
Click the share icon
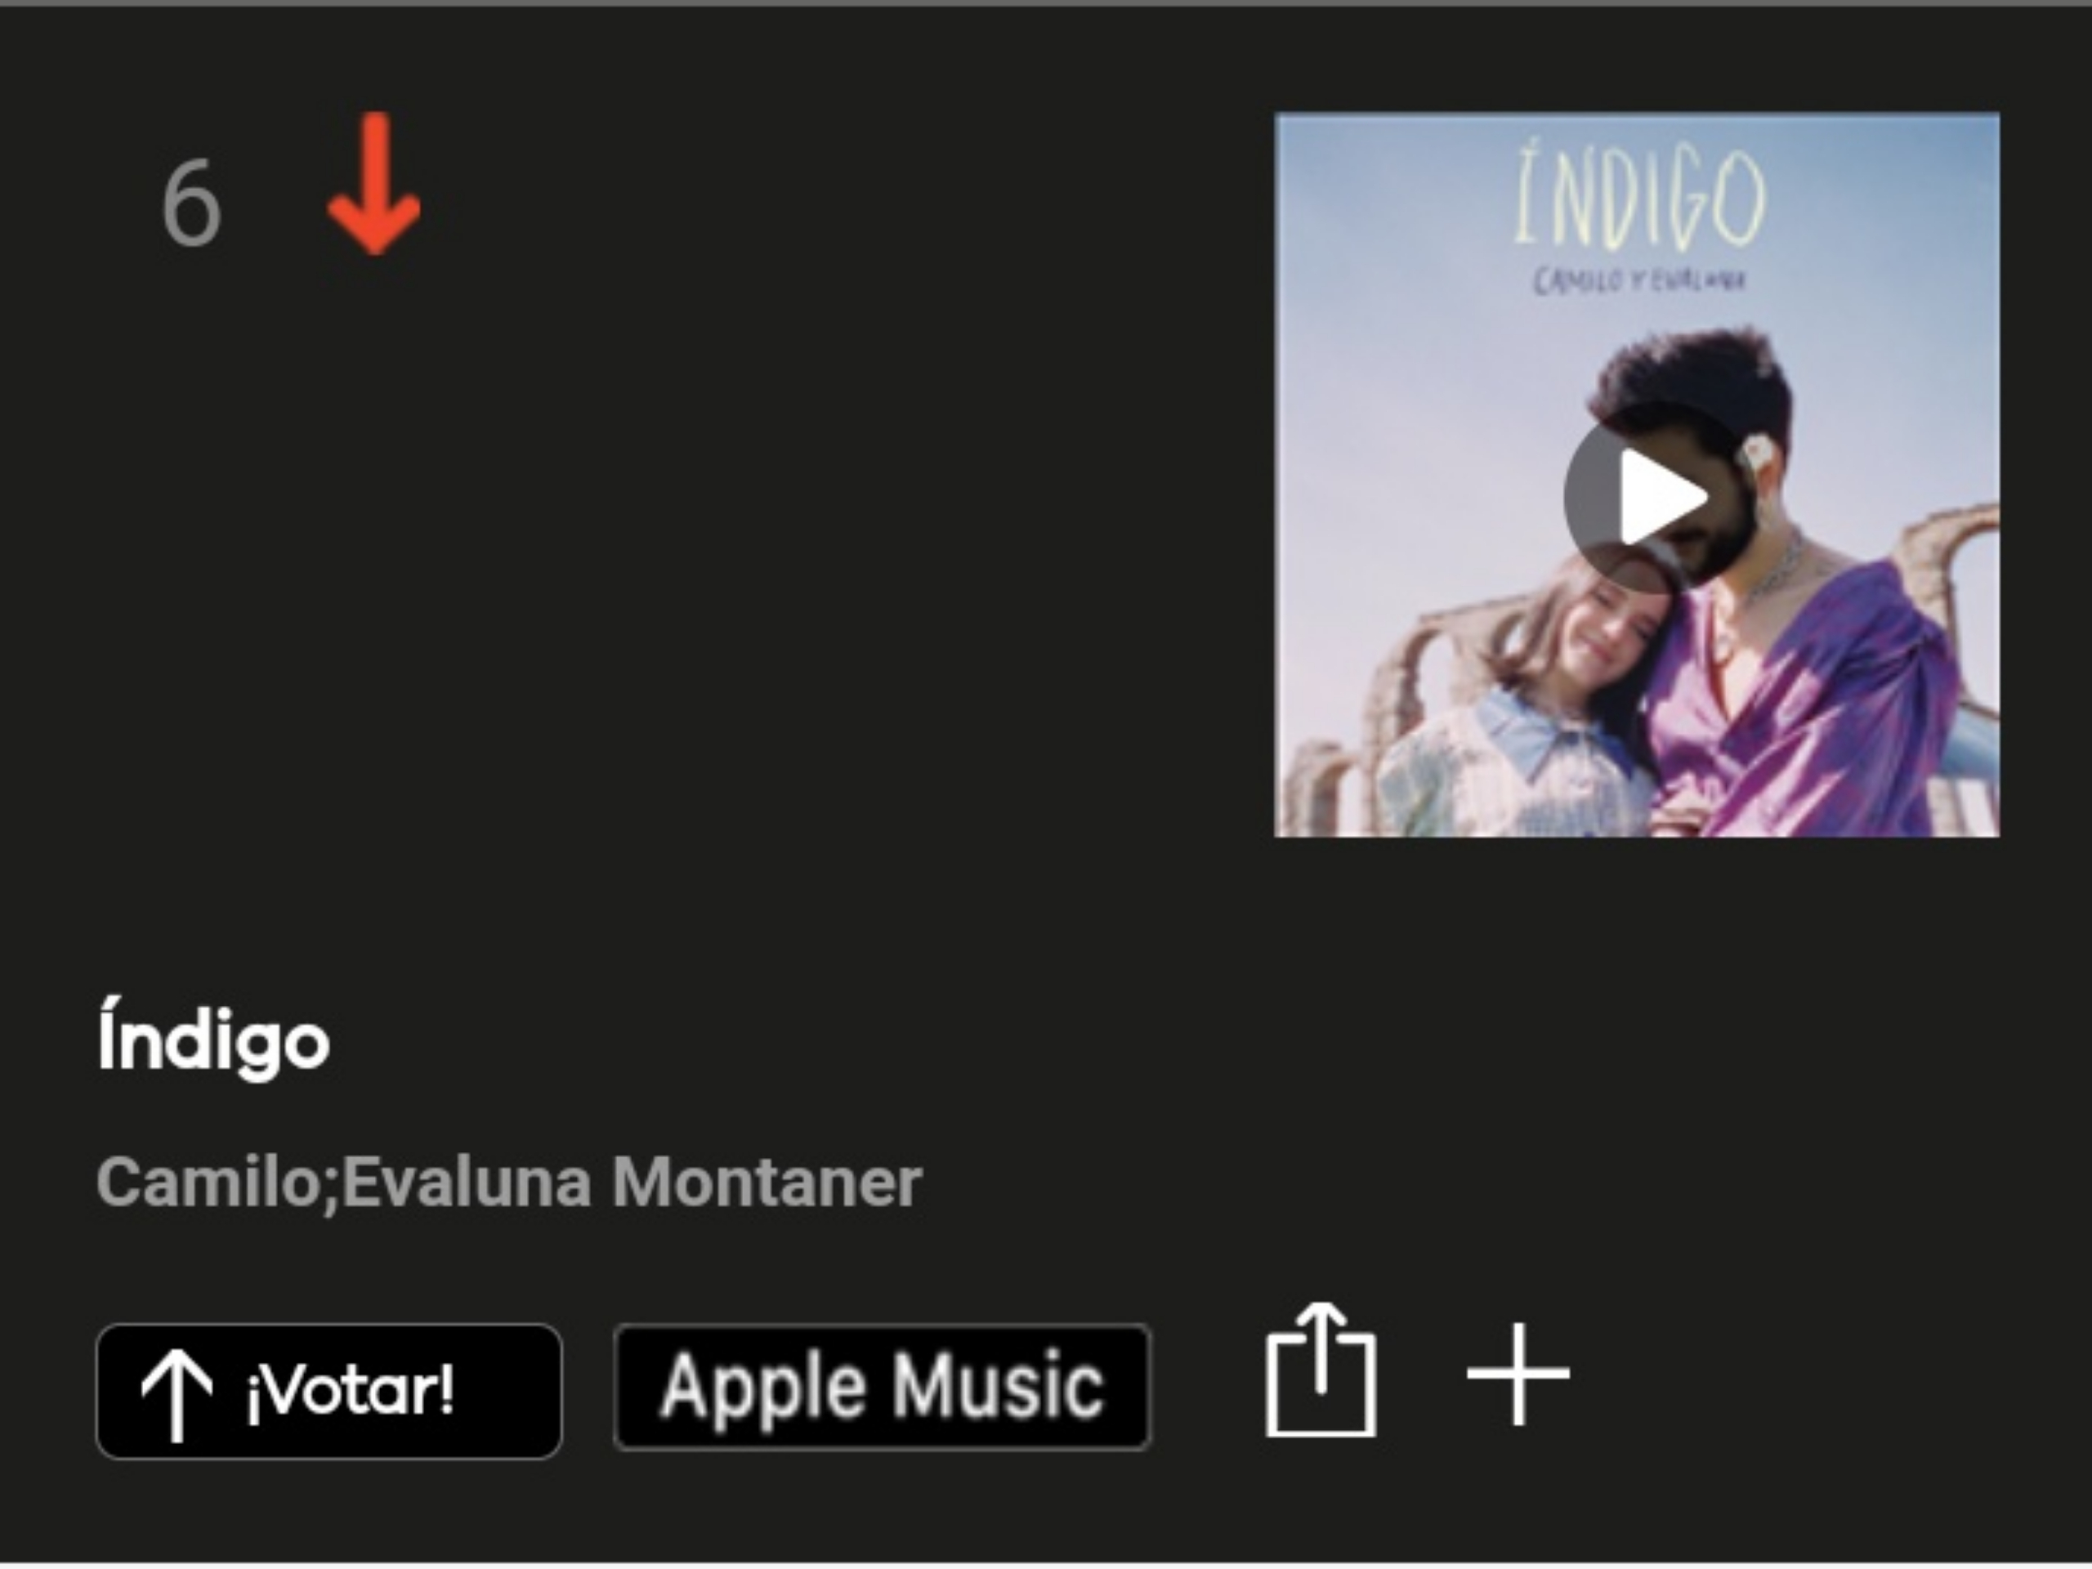point(1321,1370)
